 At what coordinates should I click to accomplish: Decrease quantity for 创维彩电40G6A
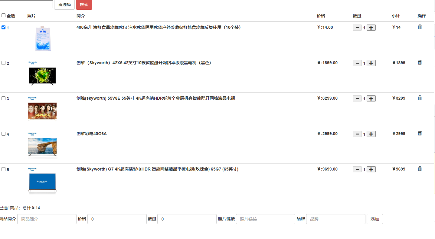[357, 134]
